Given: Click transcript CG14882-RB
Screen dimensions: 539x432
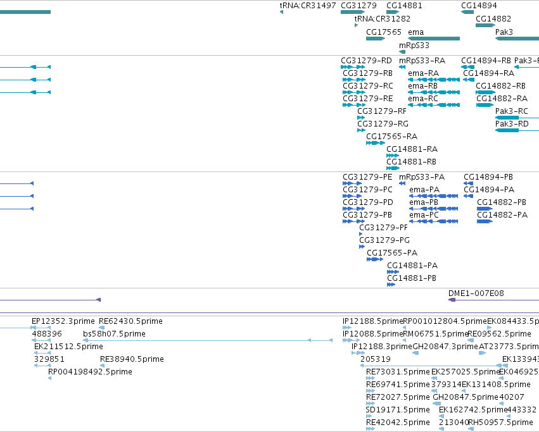Looking at the screenshot, I should [500, 86].
